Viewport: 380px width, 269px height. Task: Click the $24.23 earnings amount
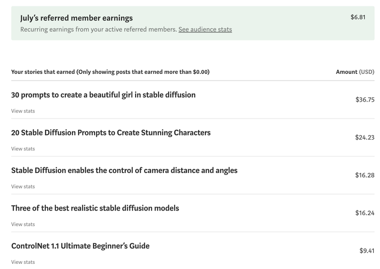[365, 138]
